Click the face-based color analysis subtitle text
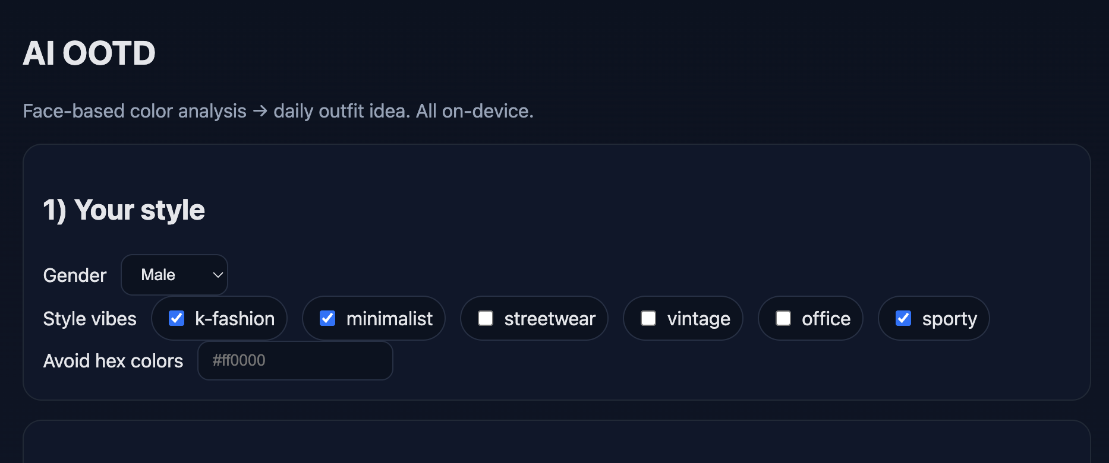 pyautogui.click(x=278, y=111)
